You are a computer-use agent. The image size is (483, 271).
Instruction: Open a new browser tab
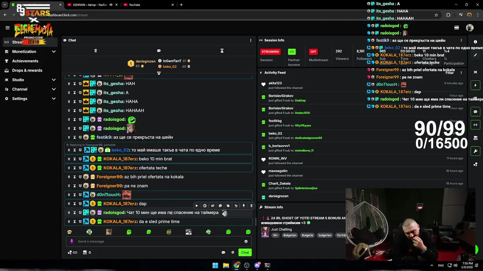[182, 5]
